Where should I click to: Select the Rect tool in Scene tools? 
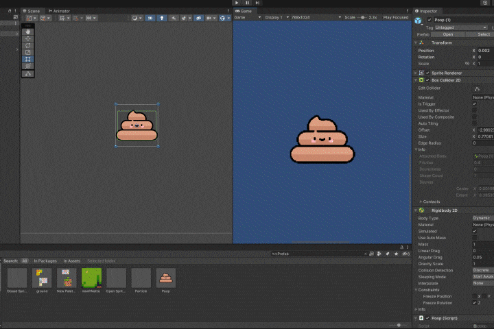coord(28,59)
